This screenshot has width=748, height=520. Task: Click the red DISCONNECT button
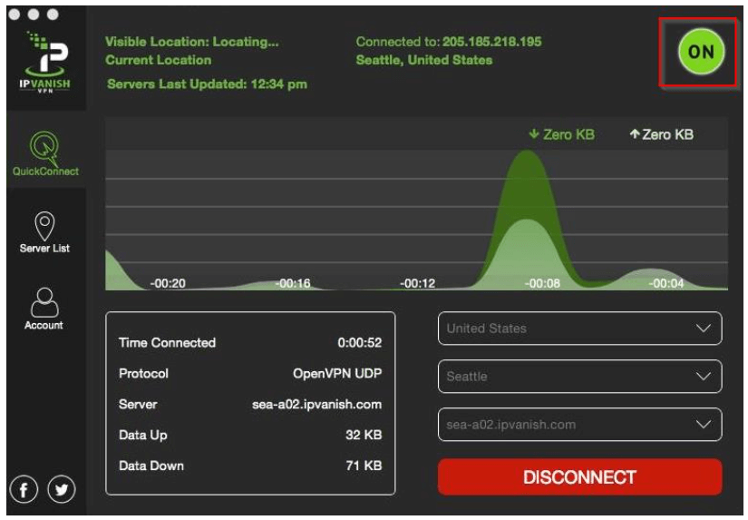point(579,477)
